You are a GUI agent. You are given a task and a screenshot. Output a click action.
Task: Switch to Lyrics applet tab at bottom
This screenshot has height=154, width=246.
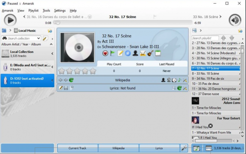(x=159, y=148)
